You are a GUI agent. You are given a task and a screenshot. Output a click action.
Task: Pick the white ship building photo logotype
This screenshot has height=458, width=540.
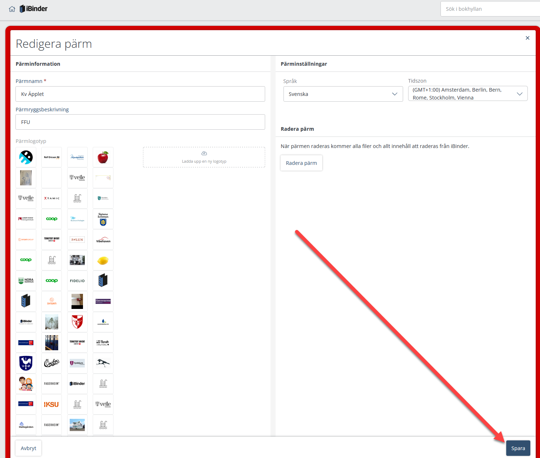point(77,425)
